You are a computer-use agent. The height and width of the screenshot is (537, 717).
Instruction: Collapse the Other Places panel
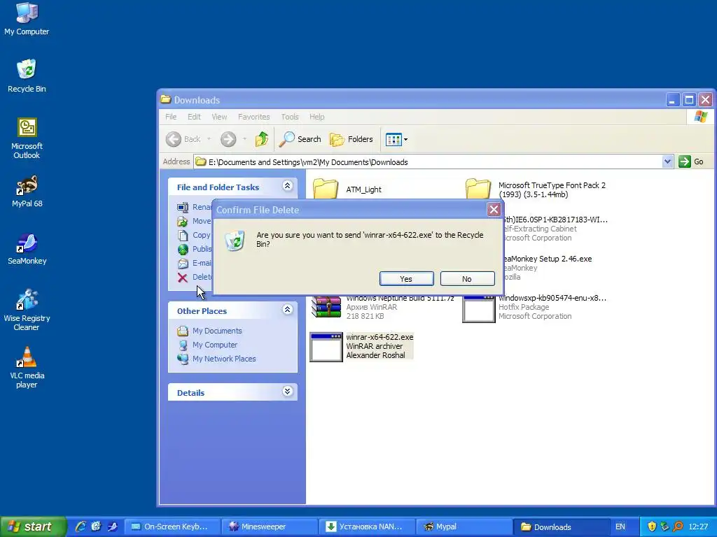[287, 310]
